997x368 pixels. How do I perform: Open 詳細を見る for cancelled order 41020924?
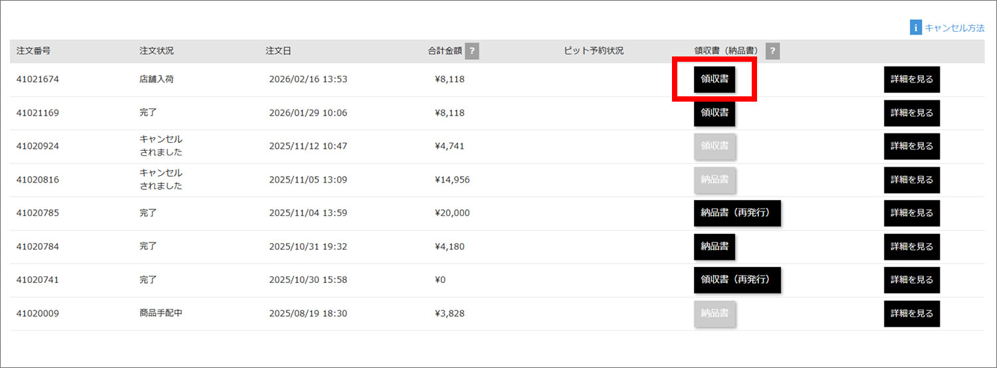(x=911, y=146)
